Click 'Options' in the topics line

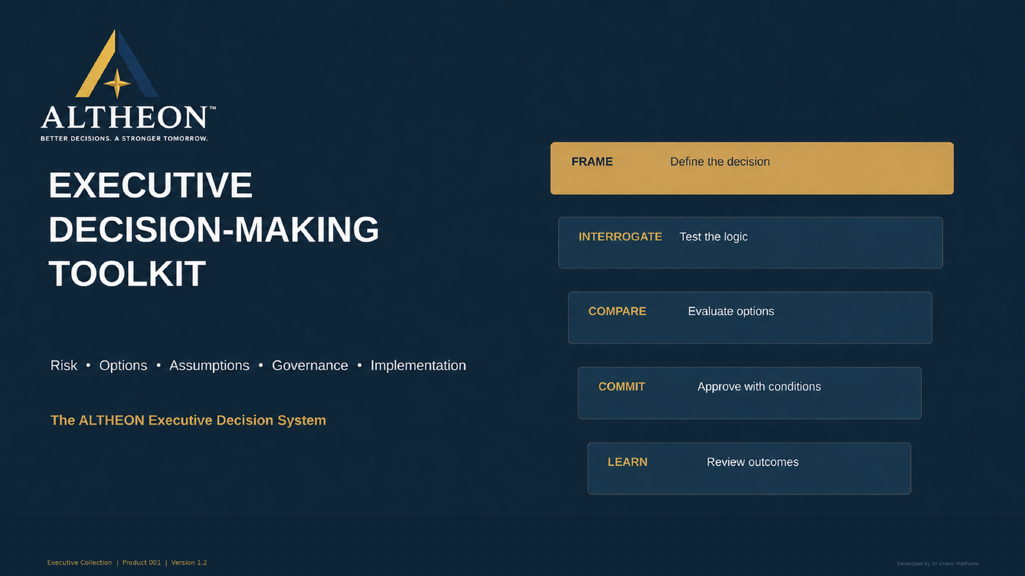tap(123, 365)
